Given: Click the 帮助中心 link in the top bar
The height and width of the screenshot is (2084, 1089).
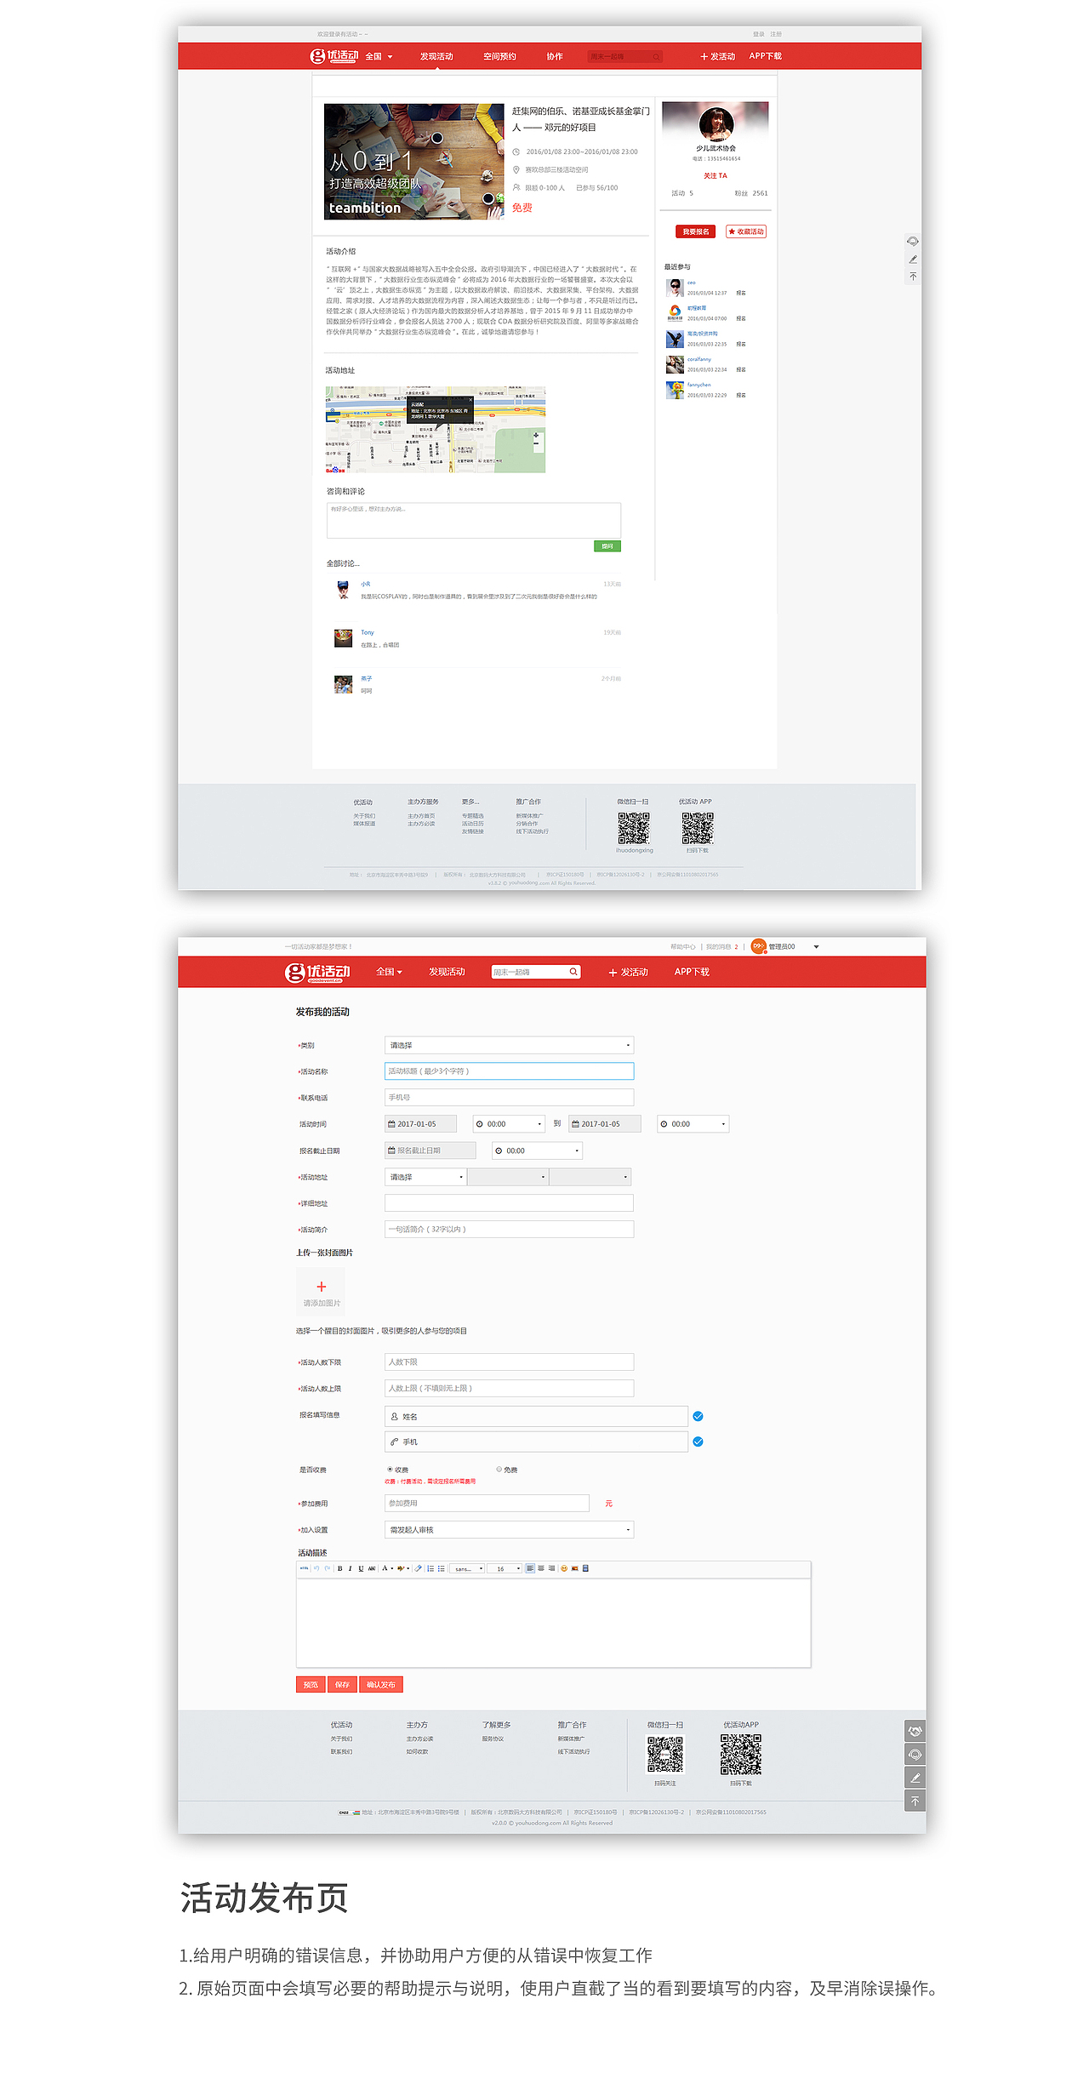Looking at the screenshot, I should coord(682,947).
